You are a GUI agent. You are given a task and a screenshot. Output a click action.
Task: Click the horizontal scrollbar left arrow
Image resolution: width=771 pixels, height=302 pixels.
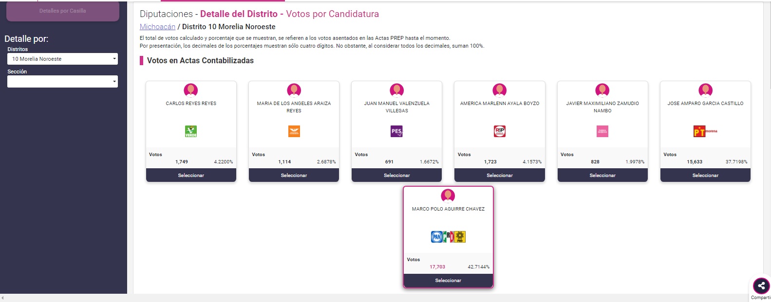(3, 298)
